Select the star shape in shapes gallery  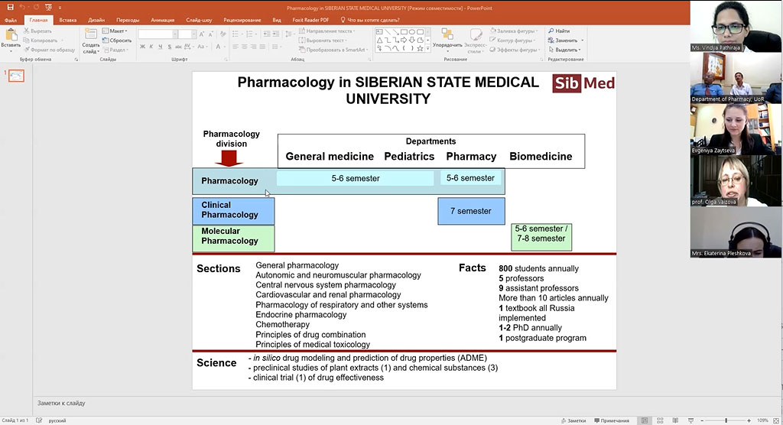pos(421,48)
